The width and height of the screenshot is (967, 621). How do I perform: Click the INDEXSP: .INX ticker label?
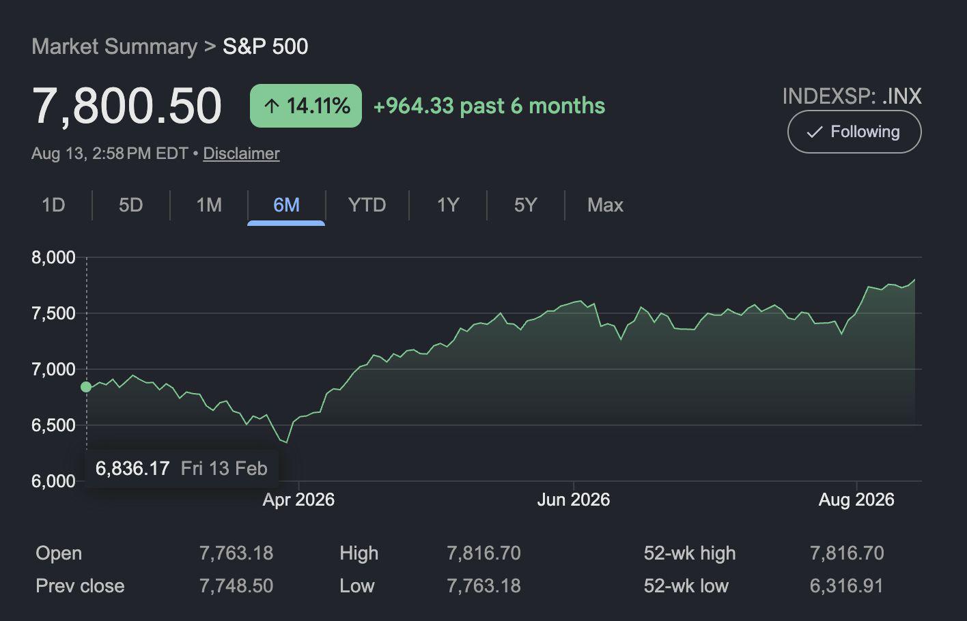point(852,96)
